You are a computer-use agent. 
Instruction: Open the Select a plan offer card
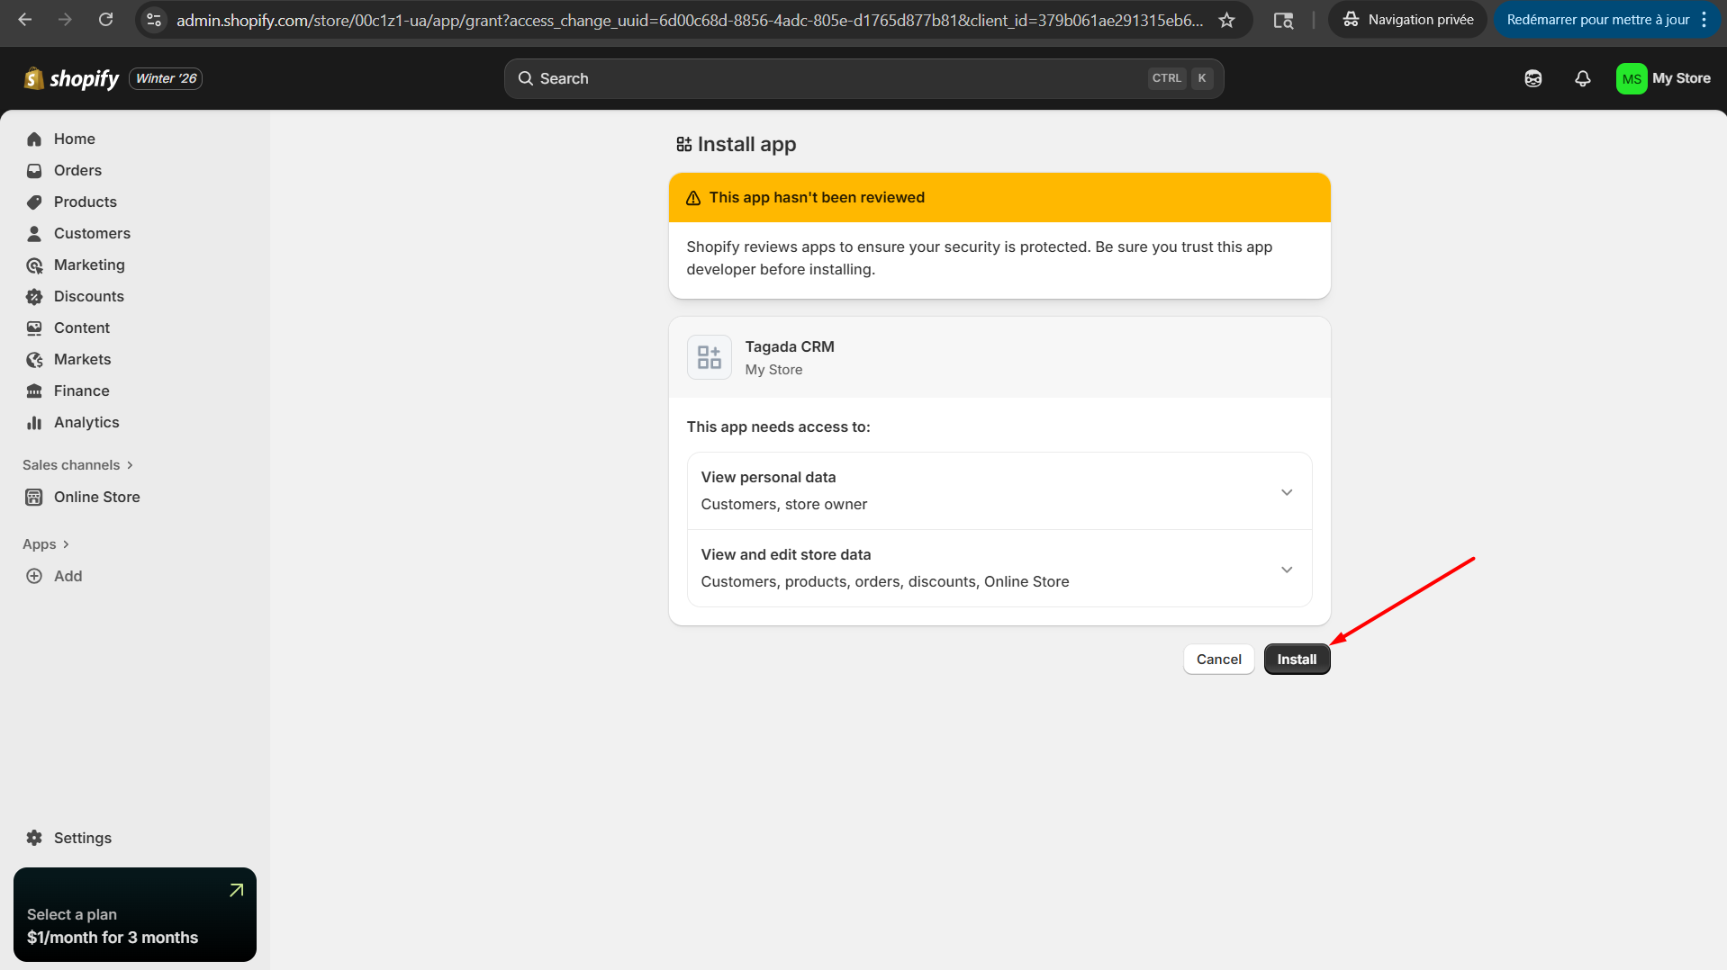click(135, 914)
